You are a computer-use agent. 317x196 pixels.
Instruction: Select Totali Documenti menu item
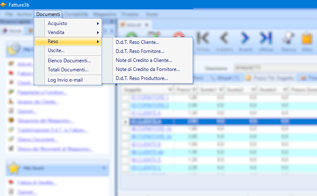click(68, 70)
